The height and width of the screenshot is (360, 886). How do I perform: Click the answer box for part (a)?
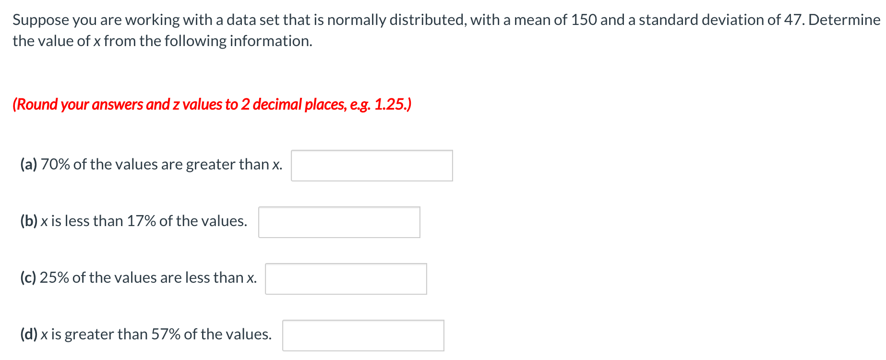372,166
